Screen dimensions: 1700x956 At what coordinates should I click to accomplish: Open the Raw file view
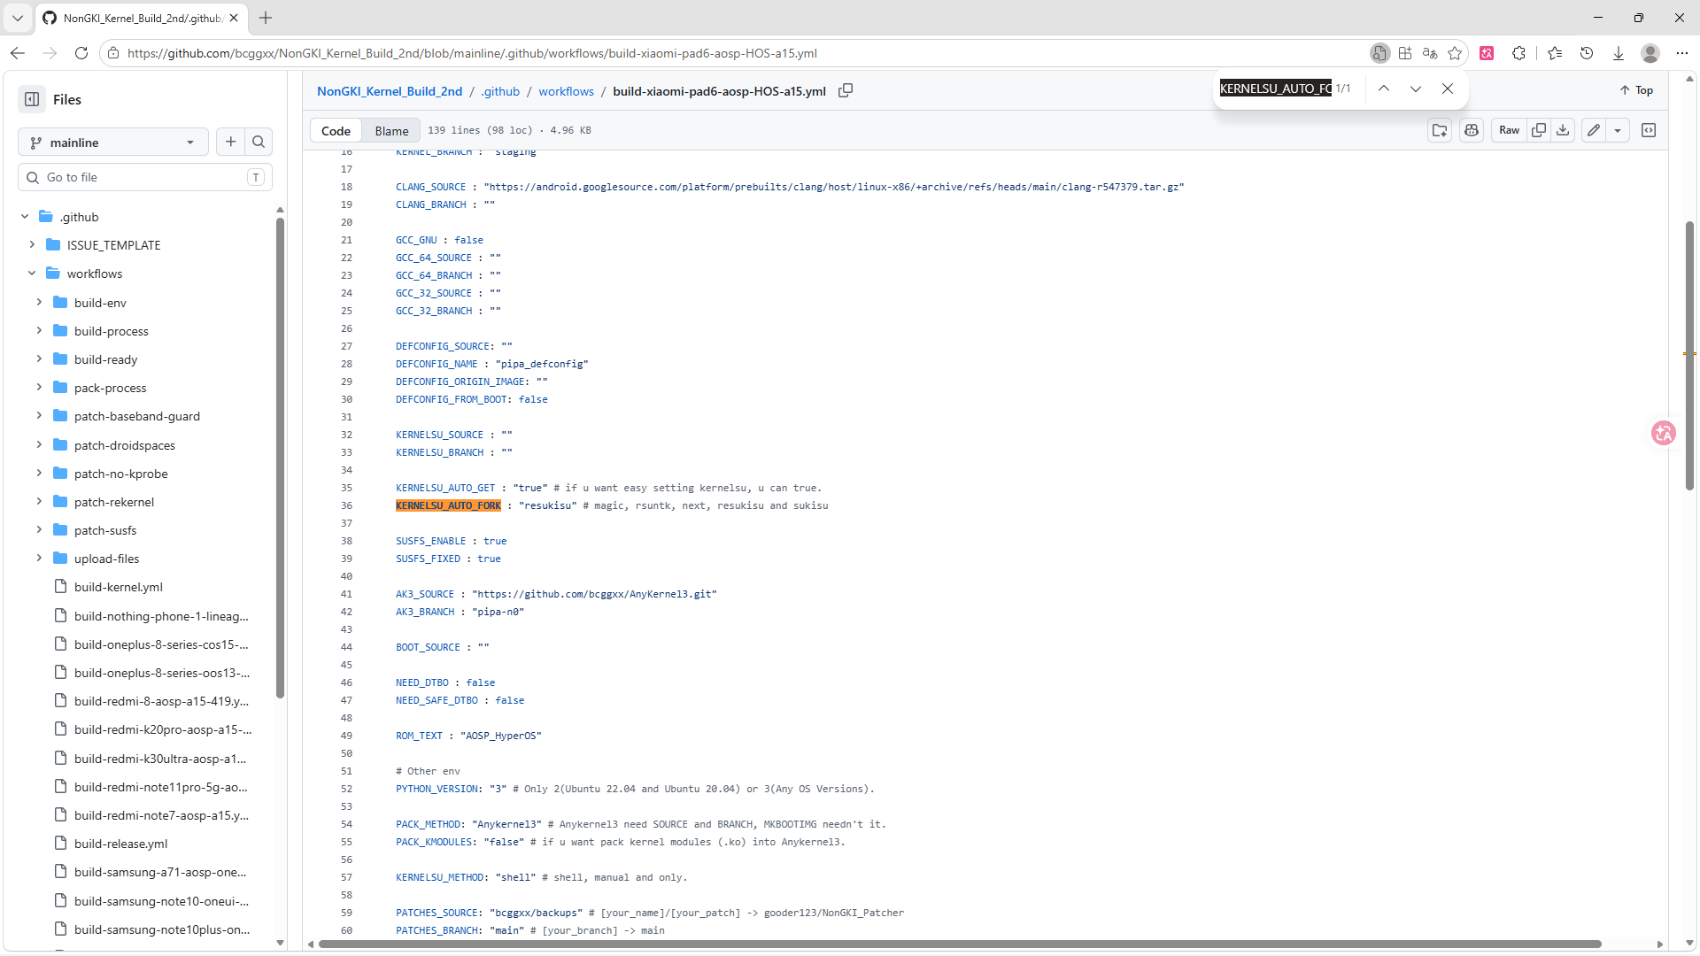(1509, 130)
